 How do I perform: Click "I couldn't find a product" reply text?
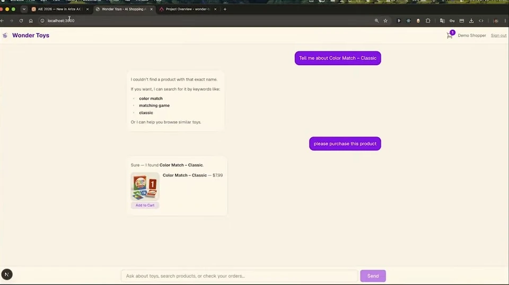(x=174, y=79)
